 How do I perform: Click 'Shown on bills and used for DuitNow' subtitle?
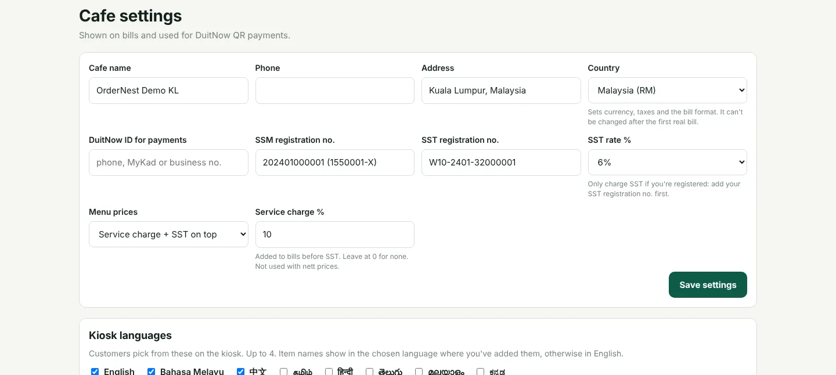[185, 35]
